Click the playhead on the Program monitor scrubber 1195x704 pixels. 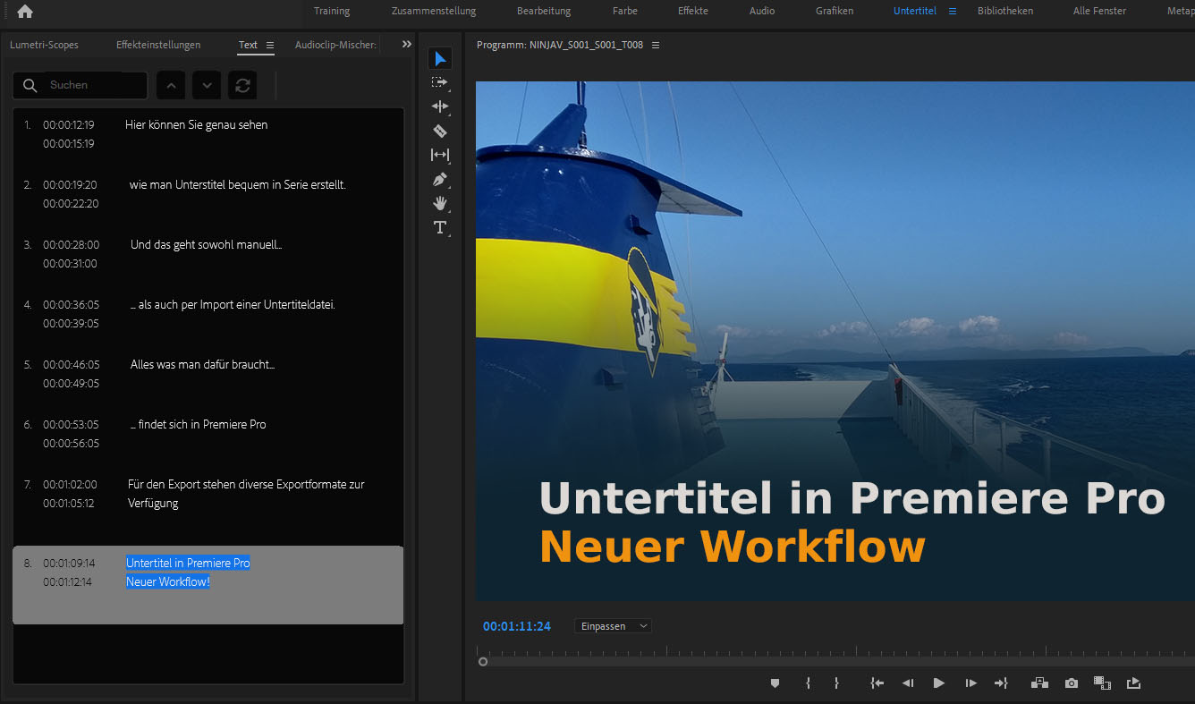[483, 662]
